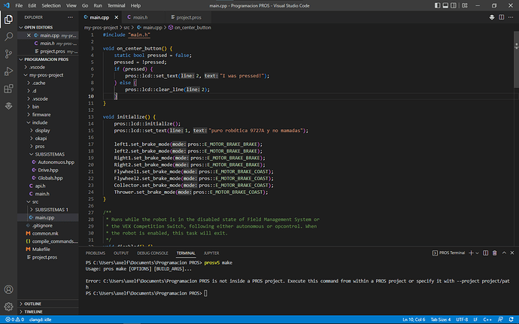
Task: Click the editor vertical scrollbar
Action: coord(516,59)
